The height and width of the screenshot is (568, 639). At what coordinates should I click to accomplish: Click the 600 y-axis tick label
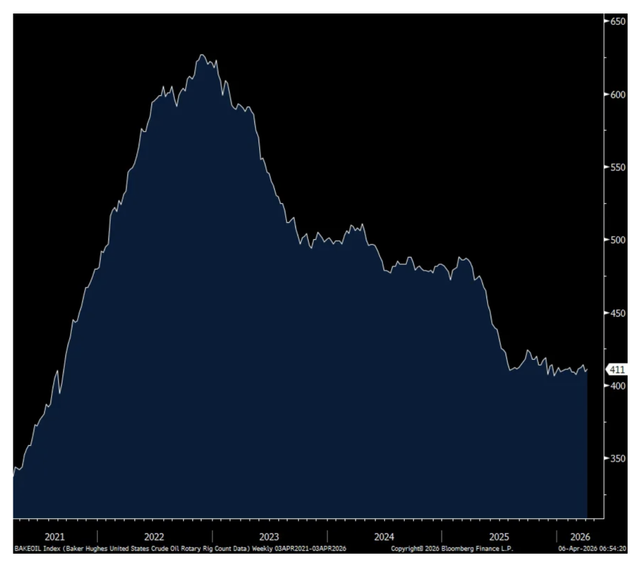pos(618,94)
